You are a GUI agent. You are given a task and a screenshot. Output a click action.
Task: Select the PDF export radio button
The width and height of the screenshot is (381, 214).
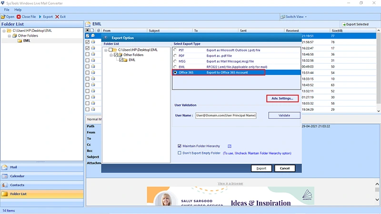pyautogui.click(x=175, y=56)
